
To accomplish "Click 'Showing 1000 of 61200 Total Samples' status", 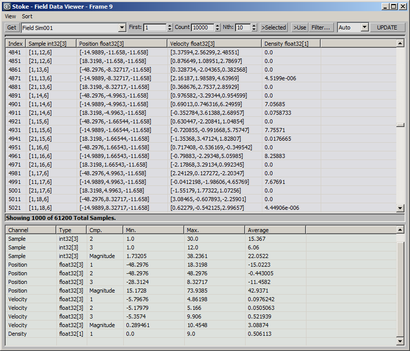I will pyautogui.click(x=61, y=218).
